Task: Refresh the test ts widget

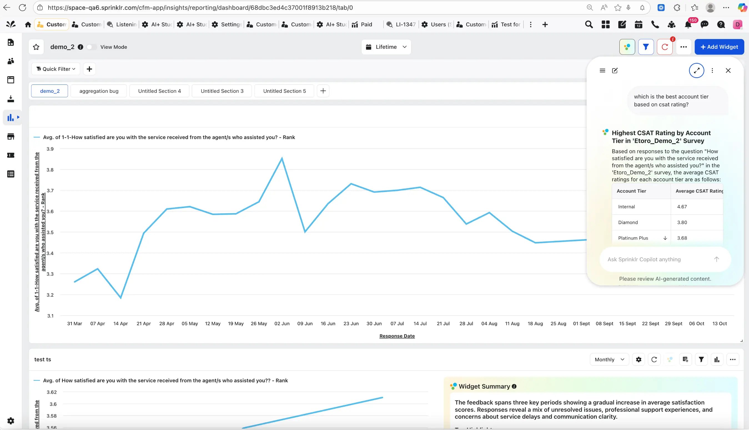Action: pos(654,360)
